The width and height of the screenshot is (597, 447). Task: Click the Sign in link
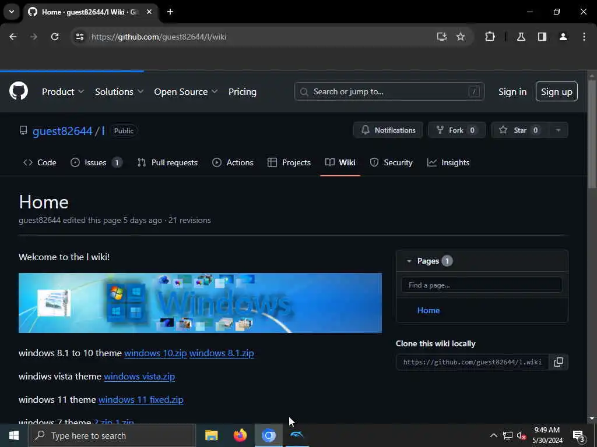(x=512, y=91)
